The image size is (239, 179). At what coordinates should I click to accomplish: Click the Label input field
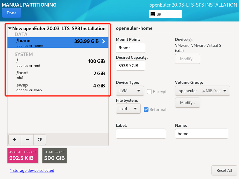[x=141, y=134]
